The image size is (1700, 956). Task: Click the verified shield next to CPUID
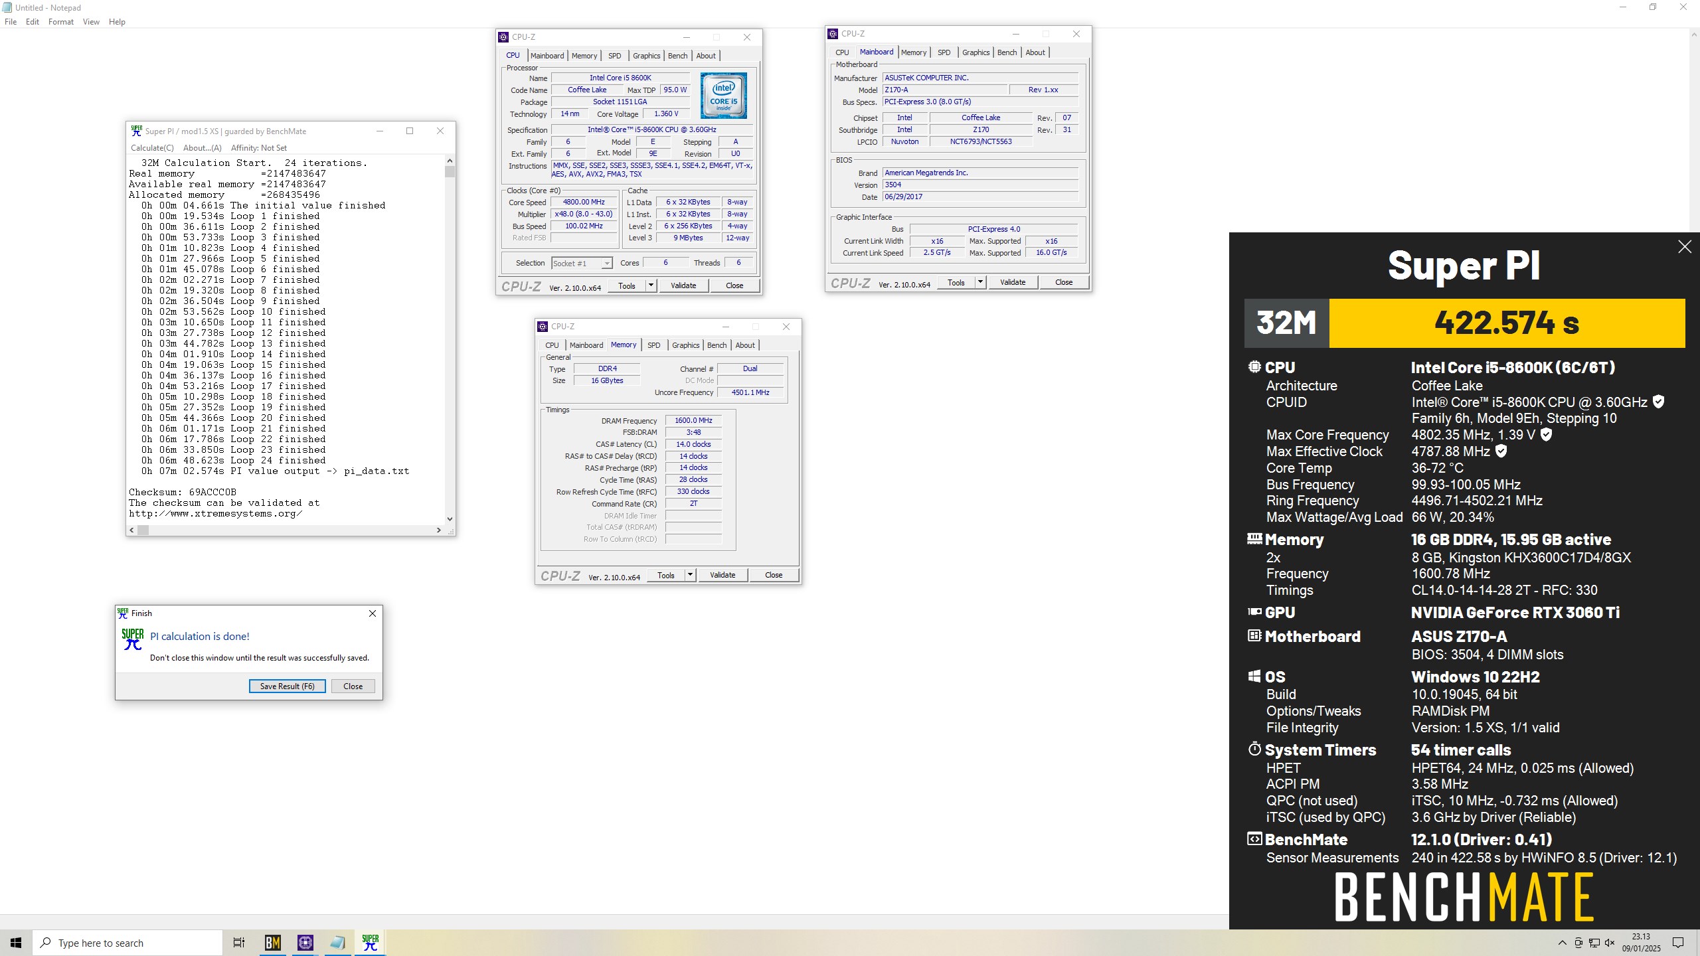pyautogui.click(x=1658, y=402)
